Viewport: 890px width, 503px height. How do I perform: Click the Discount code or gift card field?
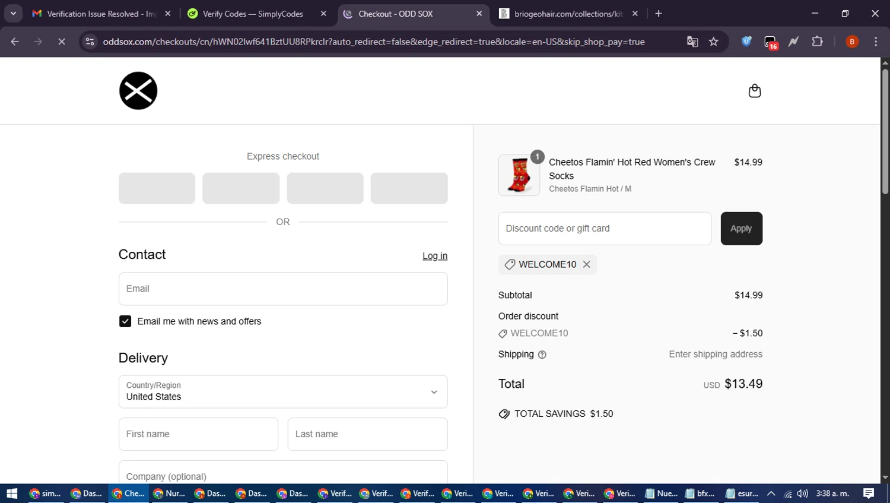point(605,229)
